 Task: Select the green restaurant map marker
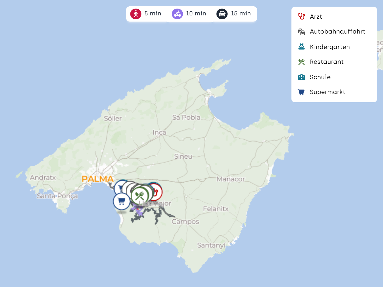click(140, 196)
